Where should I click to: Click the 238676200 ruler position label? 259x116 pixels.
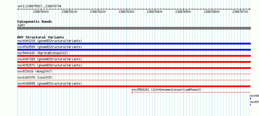point(98,12)
